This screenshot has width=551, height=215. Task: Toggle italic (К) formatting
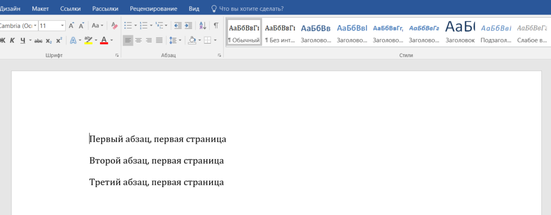[x=12, y=41]
